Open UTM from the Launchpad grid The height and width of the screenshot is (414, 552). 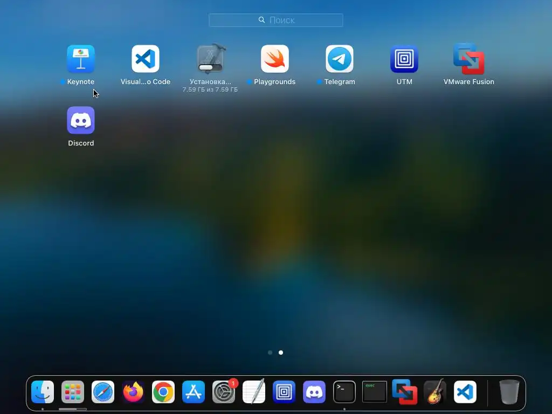tap(404, 59)
